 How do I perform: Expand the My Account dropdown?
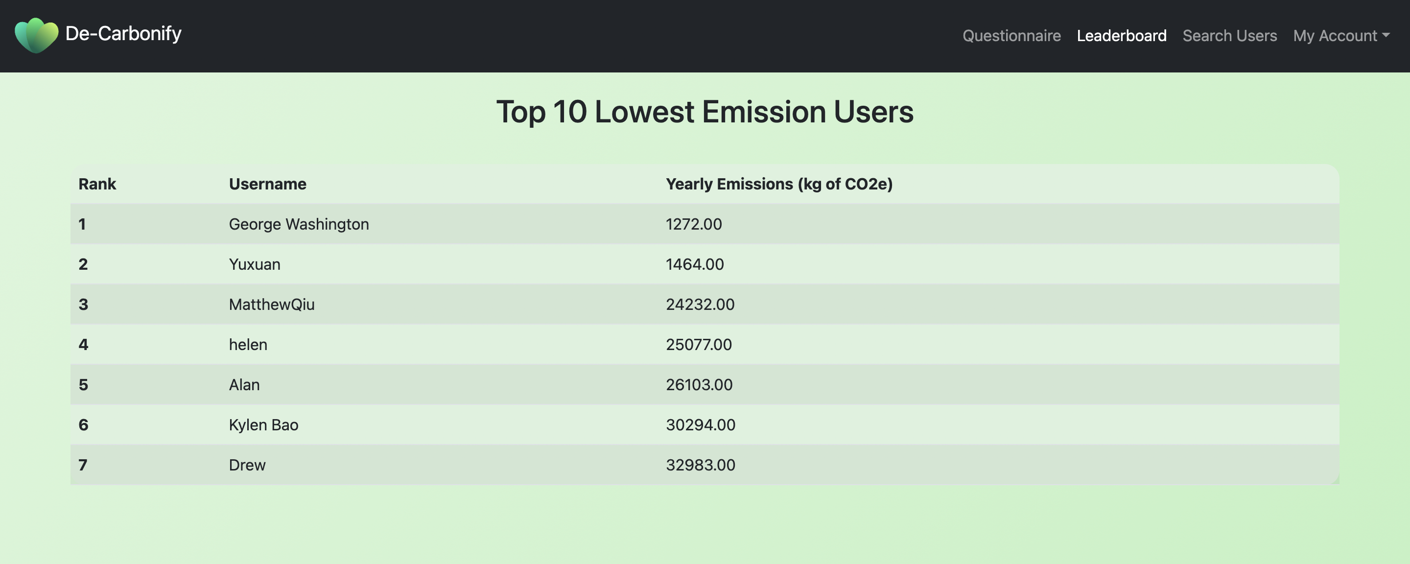click(x=1335, y=36)
